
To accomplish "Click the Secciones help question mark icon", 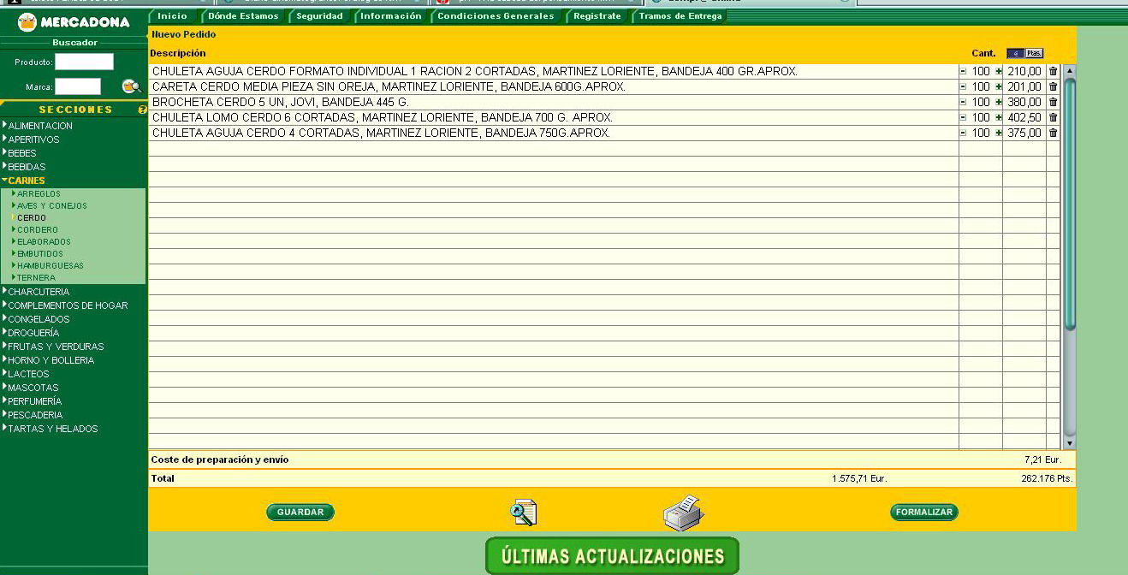I will 142,110.
